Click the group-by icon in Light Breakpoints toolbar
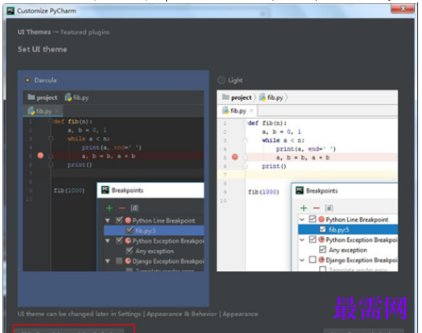The image size is (422, 333). [329, 208]
